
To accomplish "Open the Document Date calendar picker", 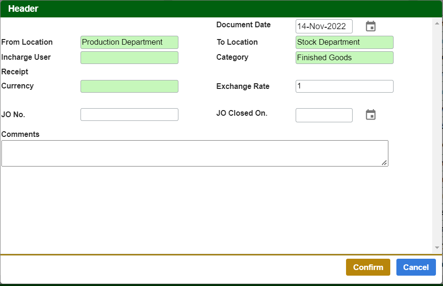I will click(371, 26).
